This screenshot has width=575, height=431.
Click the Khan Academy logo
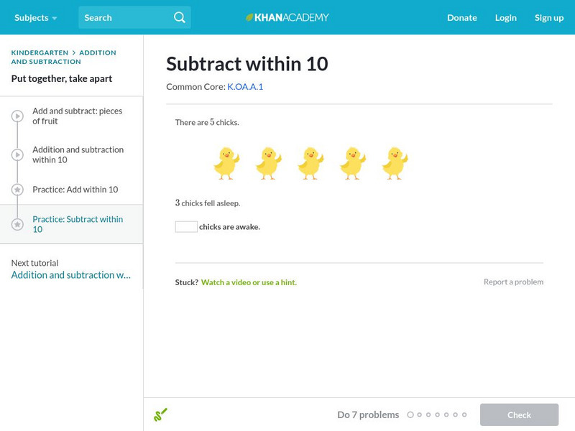(287, 17)
